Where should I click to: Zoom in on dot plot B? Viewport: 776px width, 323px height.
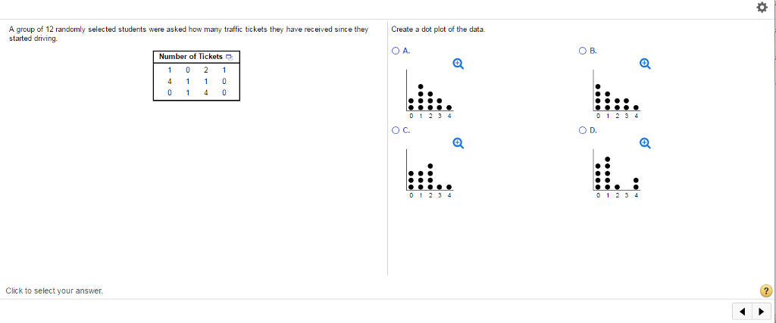tap(644, 64)
